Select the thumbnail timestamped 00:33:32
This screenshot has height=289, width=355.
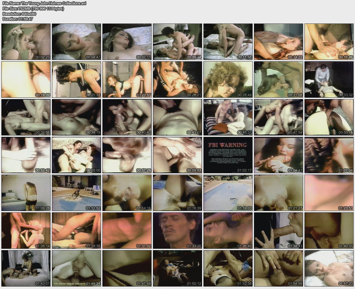point(329,79)
